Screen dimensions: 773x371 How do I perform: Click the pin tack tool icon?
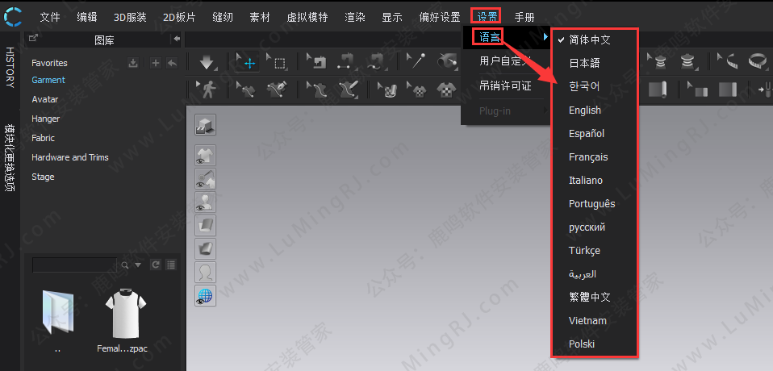click(x=420, y=62)
